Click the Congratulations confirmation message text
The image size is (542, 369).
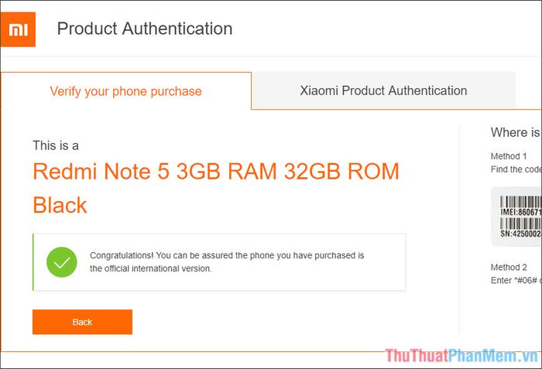(x=227, y=262)
